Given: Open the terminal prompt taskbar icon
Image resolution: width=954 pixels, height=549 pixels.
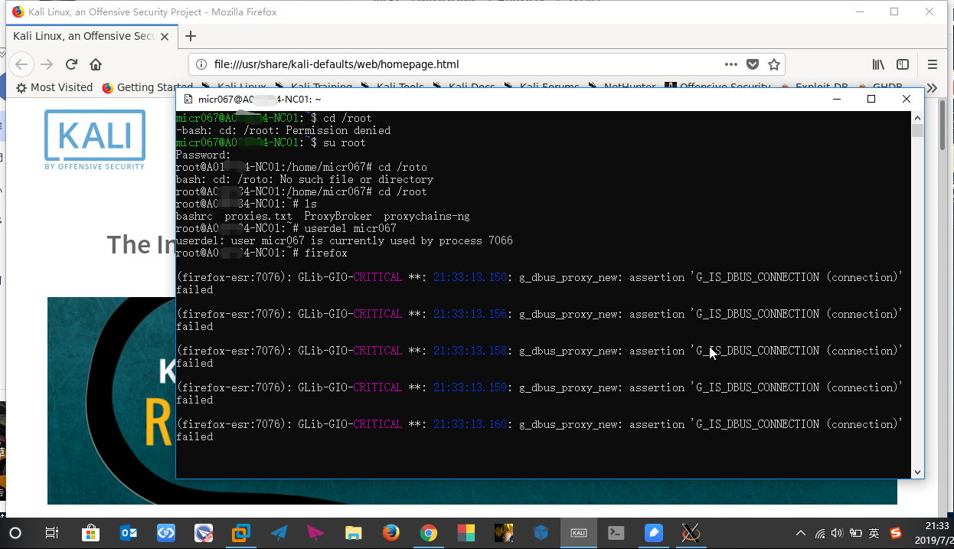Looking at the screenshot, I should [616, 533].
